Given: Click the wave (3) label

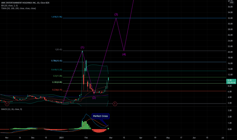Looking at the screenshot, I should tap(116, 14).
